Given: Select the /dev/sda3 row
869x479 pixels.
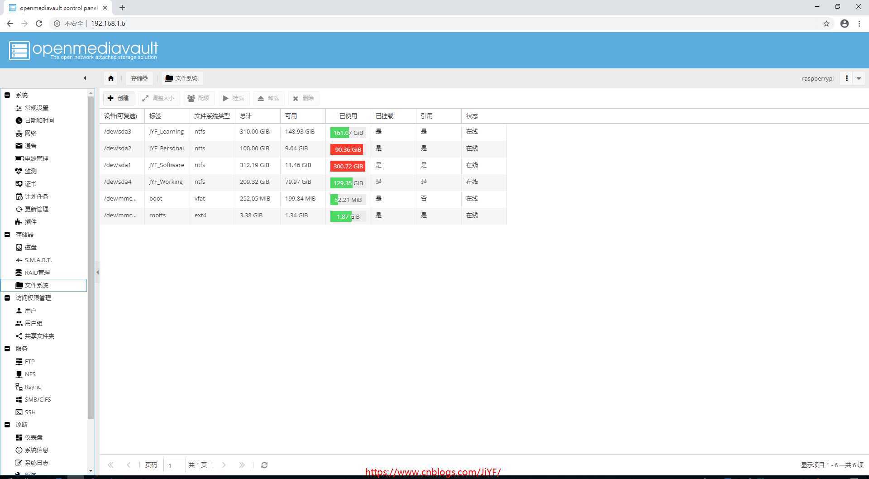Looking at the screenshot, I should 303,132.
